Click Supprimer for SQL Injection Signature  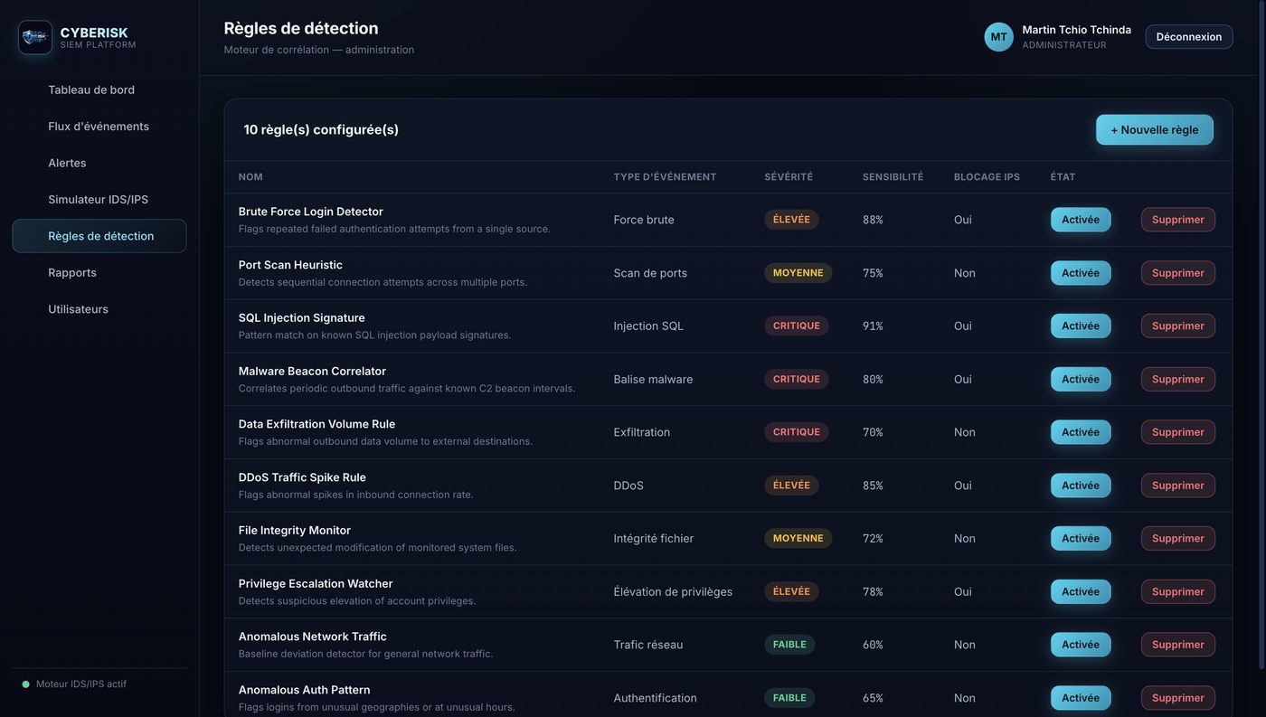[1178, 325]
